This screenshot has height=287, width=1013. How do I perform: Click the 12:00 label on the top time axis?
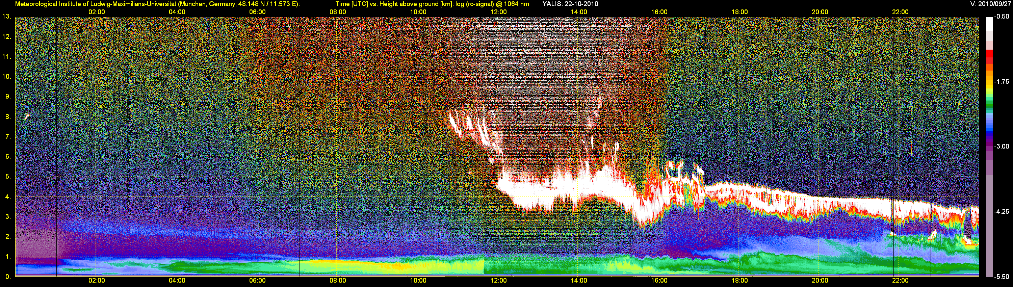tap(498, 12)
